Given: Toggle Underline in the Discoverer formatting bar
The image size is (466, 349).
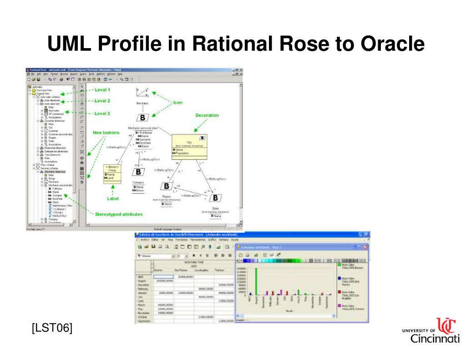Looking at the screenshot, I should [207, 255].
